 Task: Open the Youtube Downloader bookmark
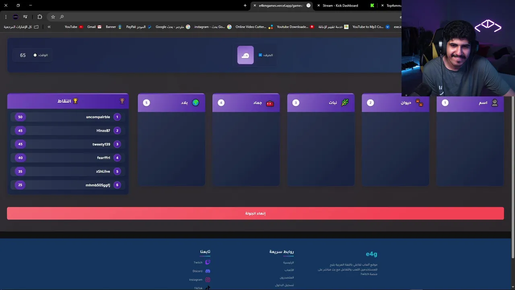(x=295, y=27)
